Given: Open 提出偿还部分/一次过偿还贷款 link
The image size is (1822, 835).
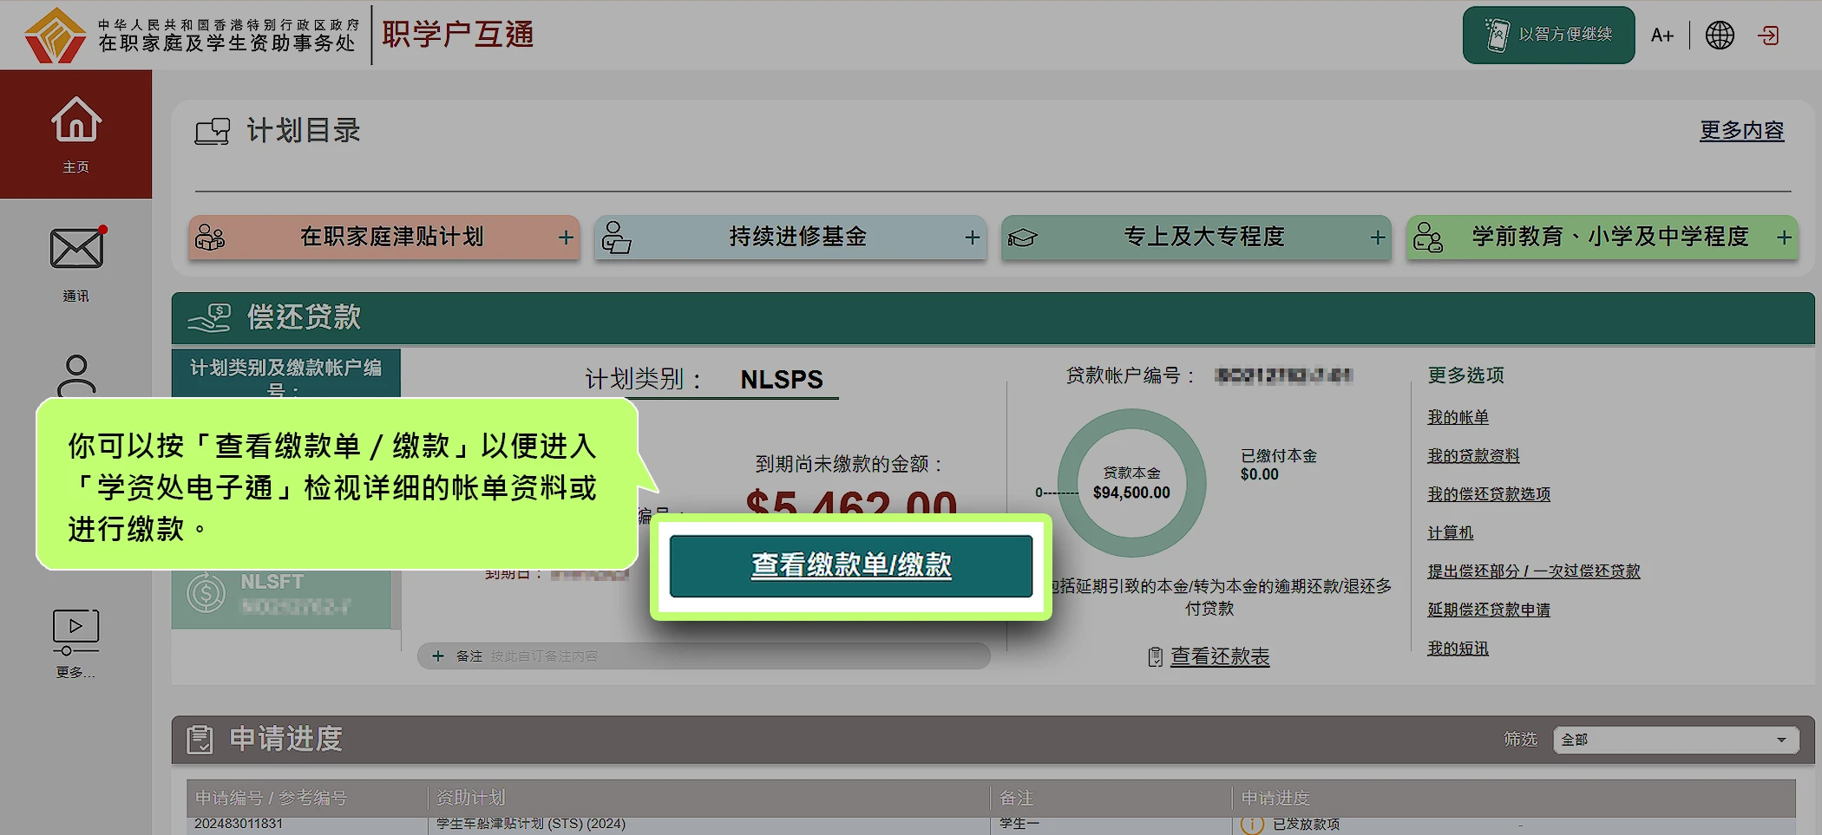Looking at the screenshot, I should pyautogui.click(x=1534, y=571).
